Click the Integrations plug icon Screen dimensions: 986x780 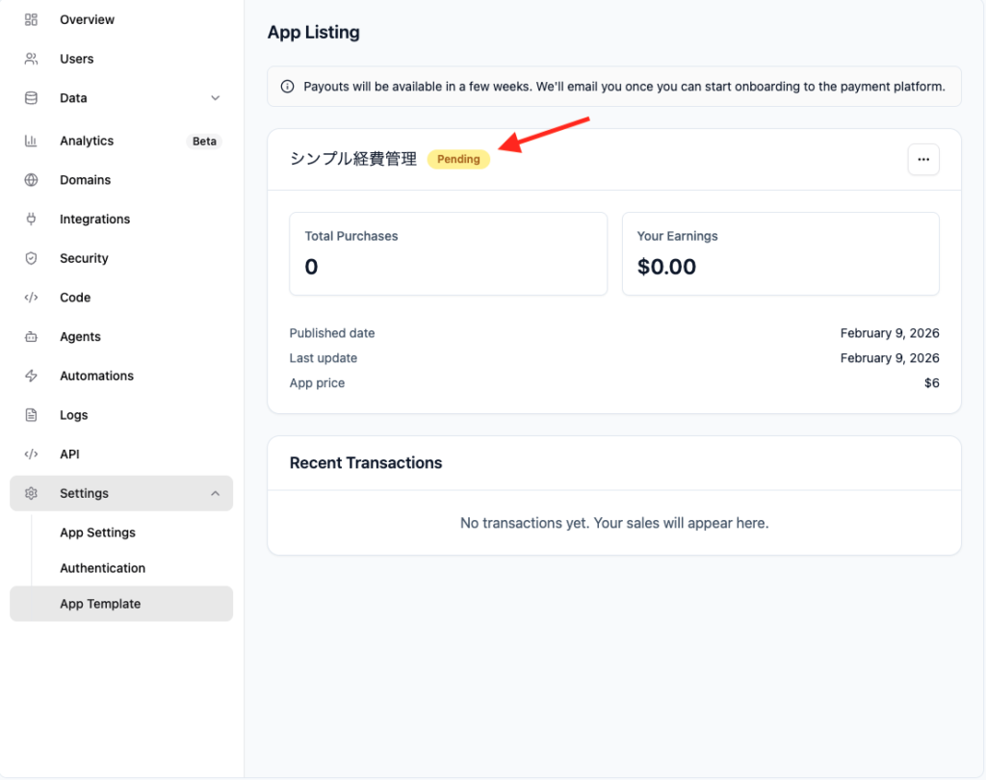(31, 220)
